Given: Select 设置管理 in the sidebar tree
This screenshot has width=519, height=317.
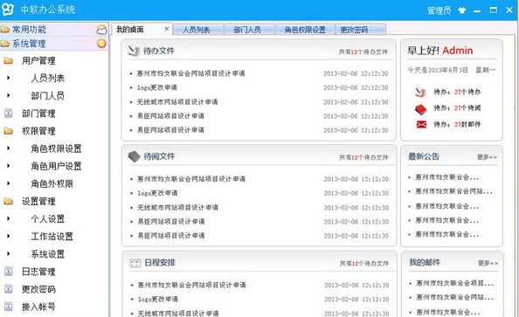Looking at the screenshot, I should click(x=38, y=201).
